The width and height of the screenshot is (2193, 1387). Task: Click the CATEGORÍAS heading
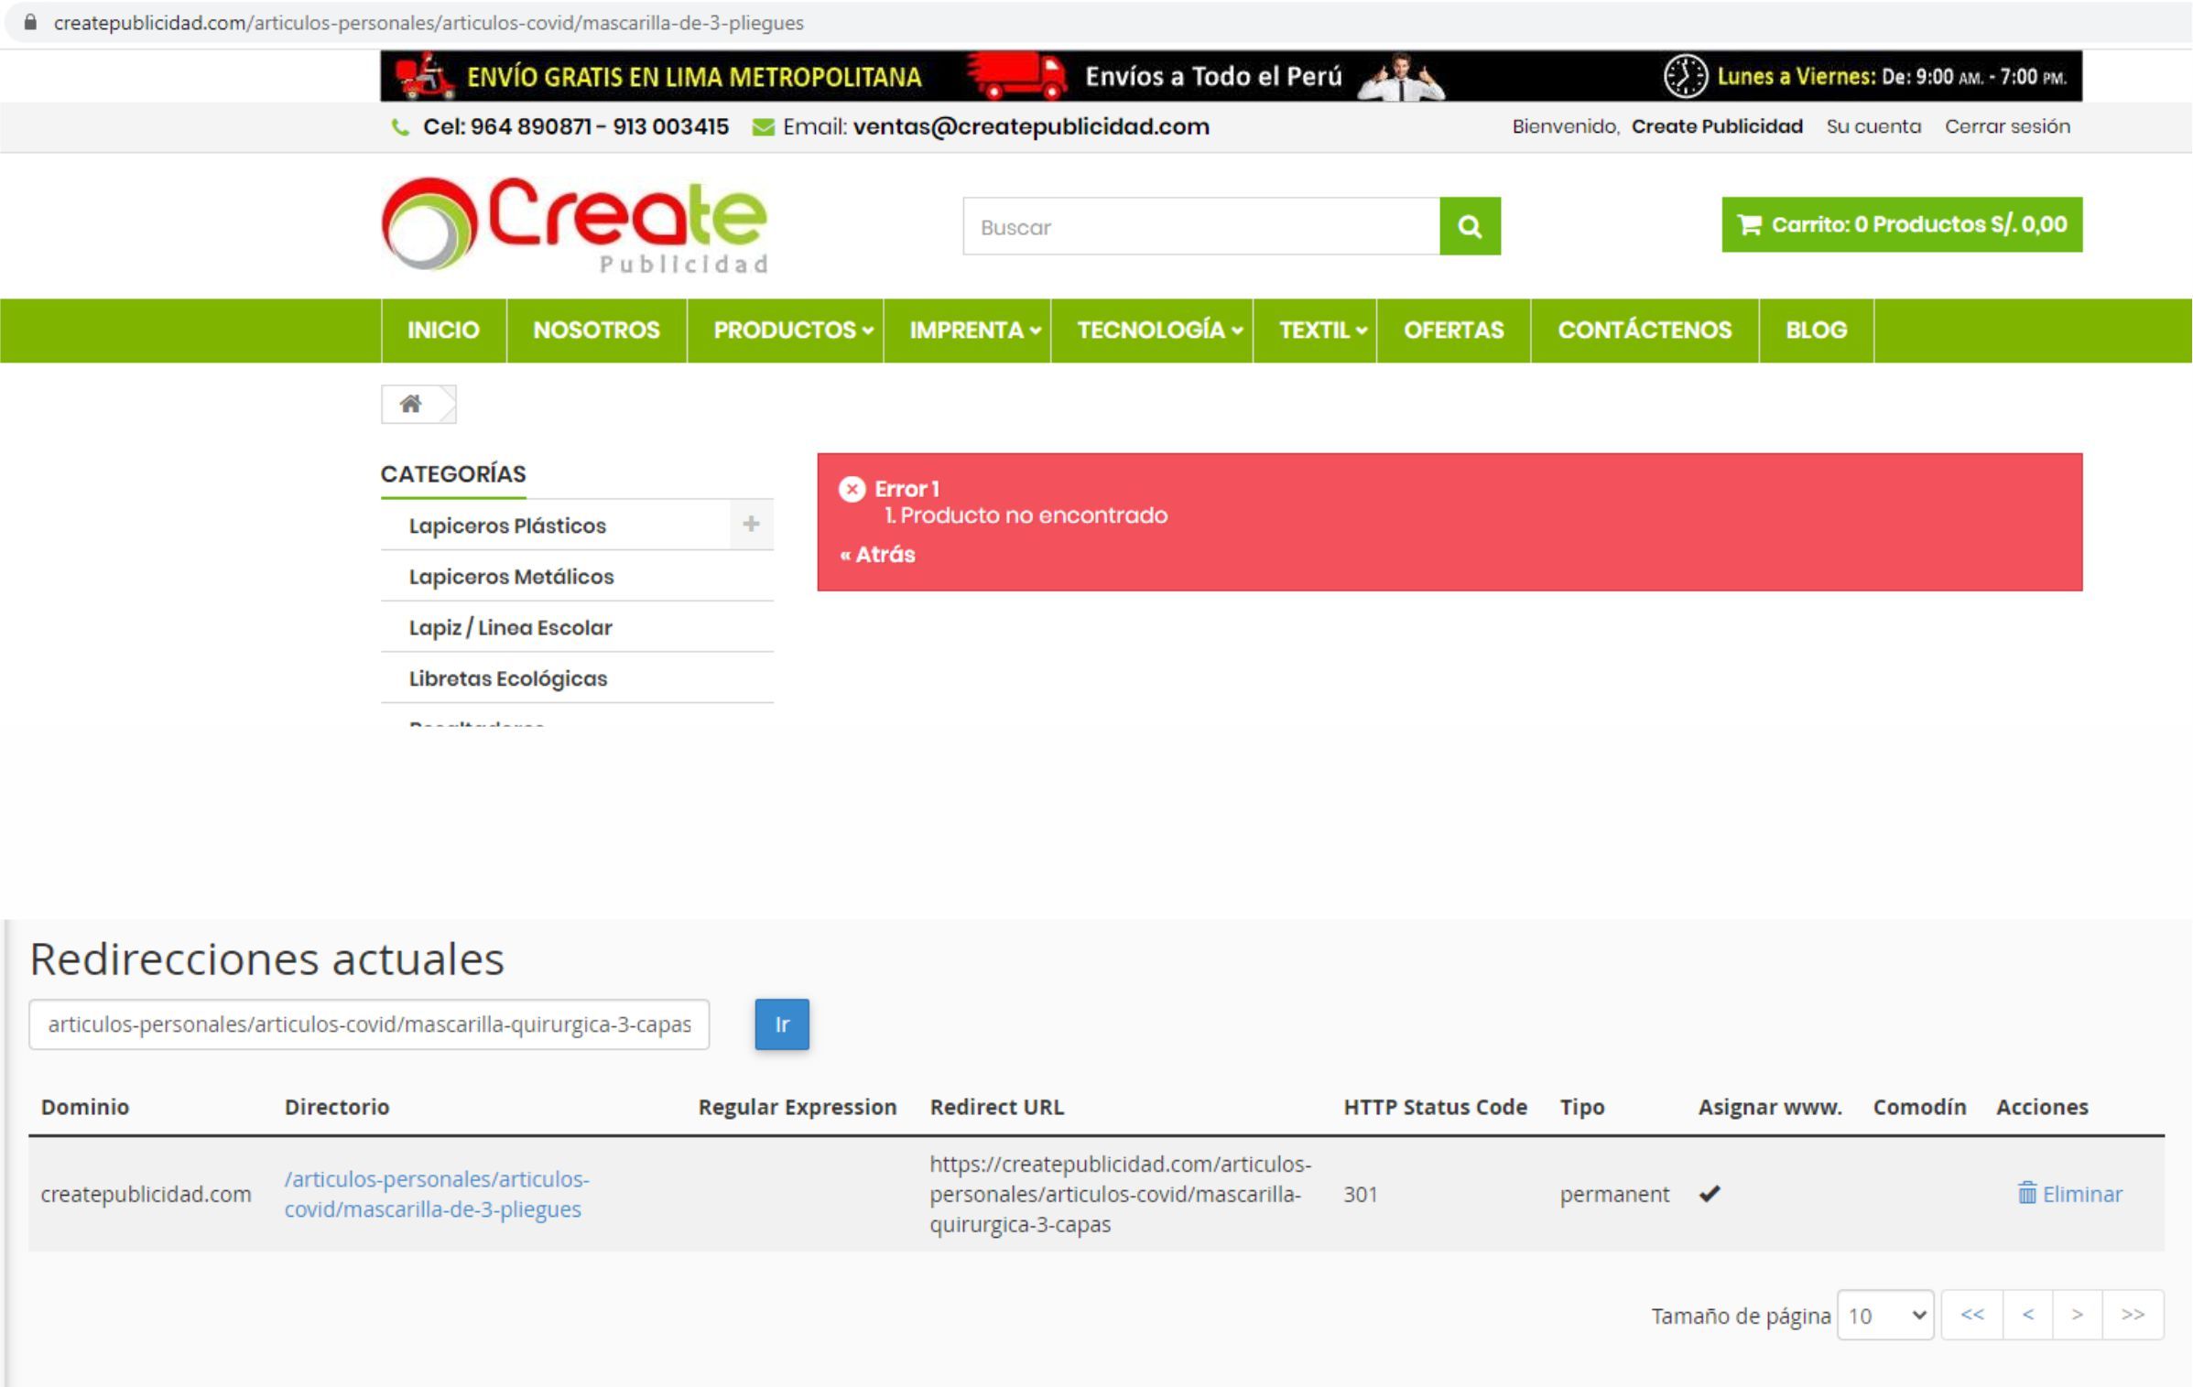click(453, 474)
